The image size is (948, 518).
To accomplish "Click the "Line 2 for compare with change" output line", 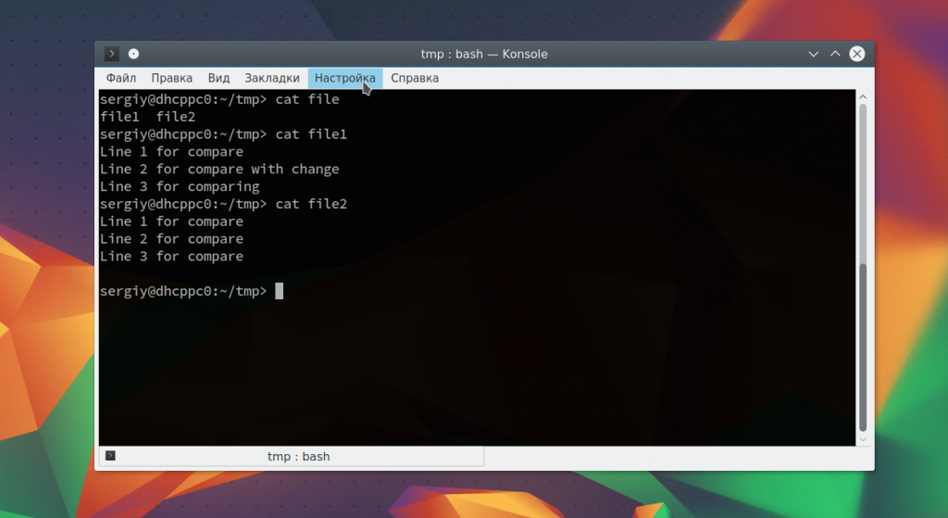I will (x=219, y=170).
